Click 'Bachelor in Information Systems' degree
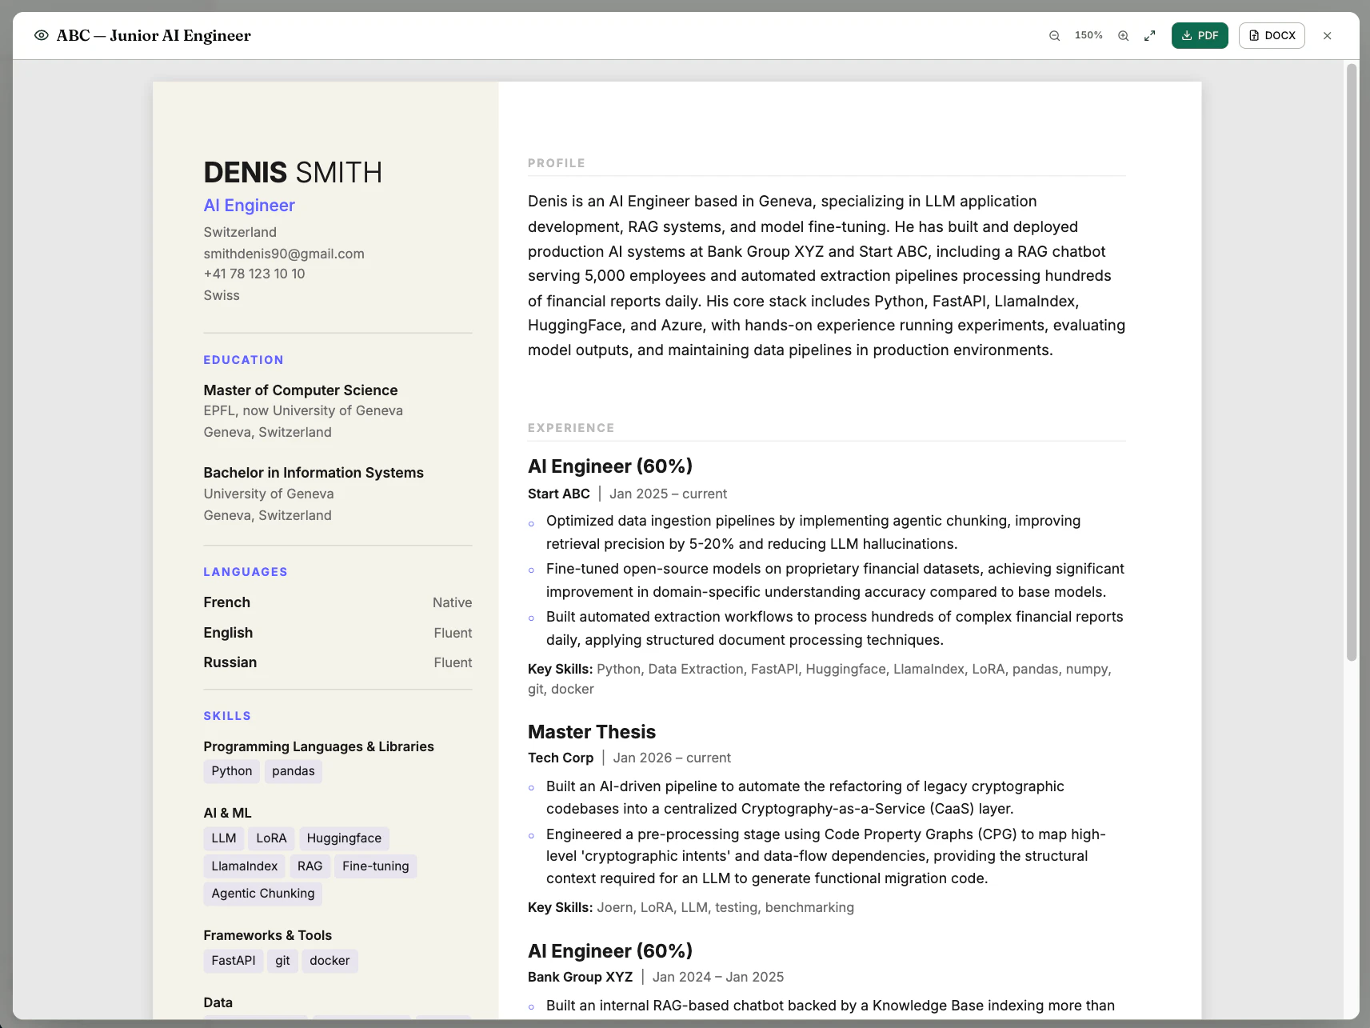This screenshot has height=1028, width=1370. (314, 473)
